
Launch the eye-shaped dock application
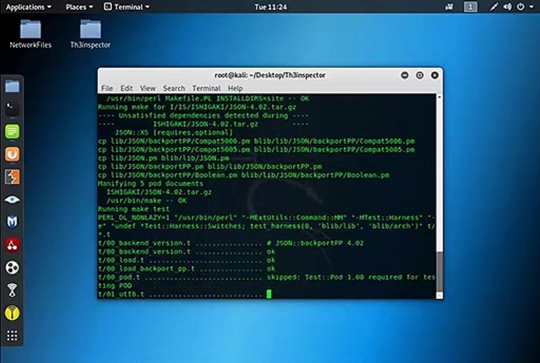pyautogui.click(x=12, y=200)
